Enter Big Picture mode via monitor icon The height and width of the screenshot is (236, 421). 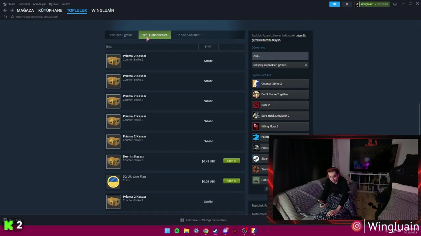[395, 4]
